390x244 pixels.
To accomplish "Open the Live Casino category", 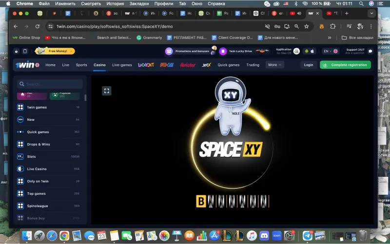I will click(48, 169).
